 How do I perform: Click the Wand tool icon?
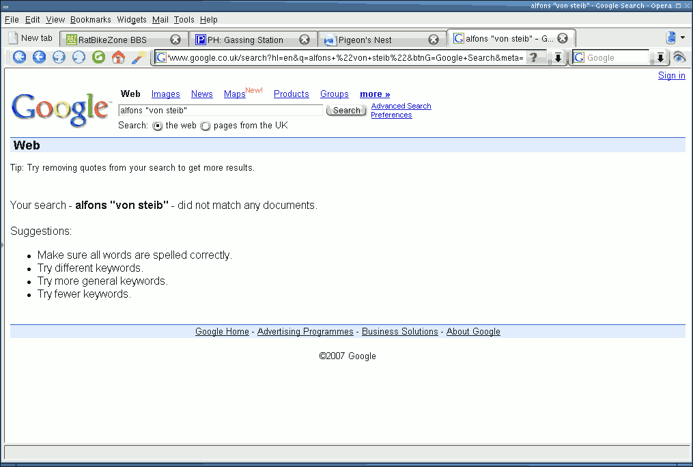click(138, 57)
